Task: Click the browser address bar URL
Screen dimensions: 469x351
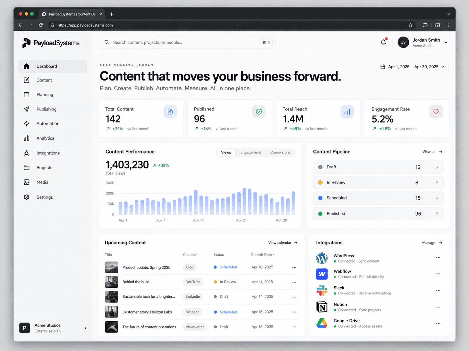Action: [85, 25]
